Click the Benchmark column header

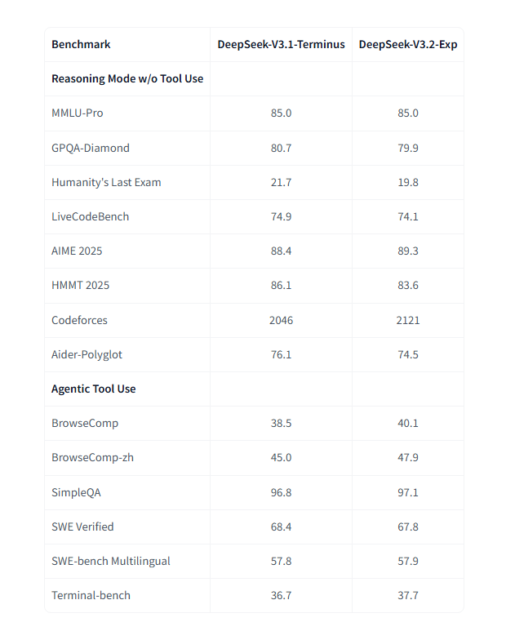tap(81, 44)
